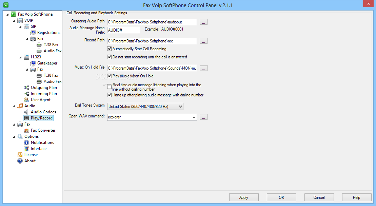
Task: Open the Dial Tones System dropdown
Action: tap(145, 106)
